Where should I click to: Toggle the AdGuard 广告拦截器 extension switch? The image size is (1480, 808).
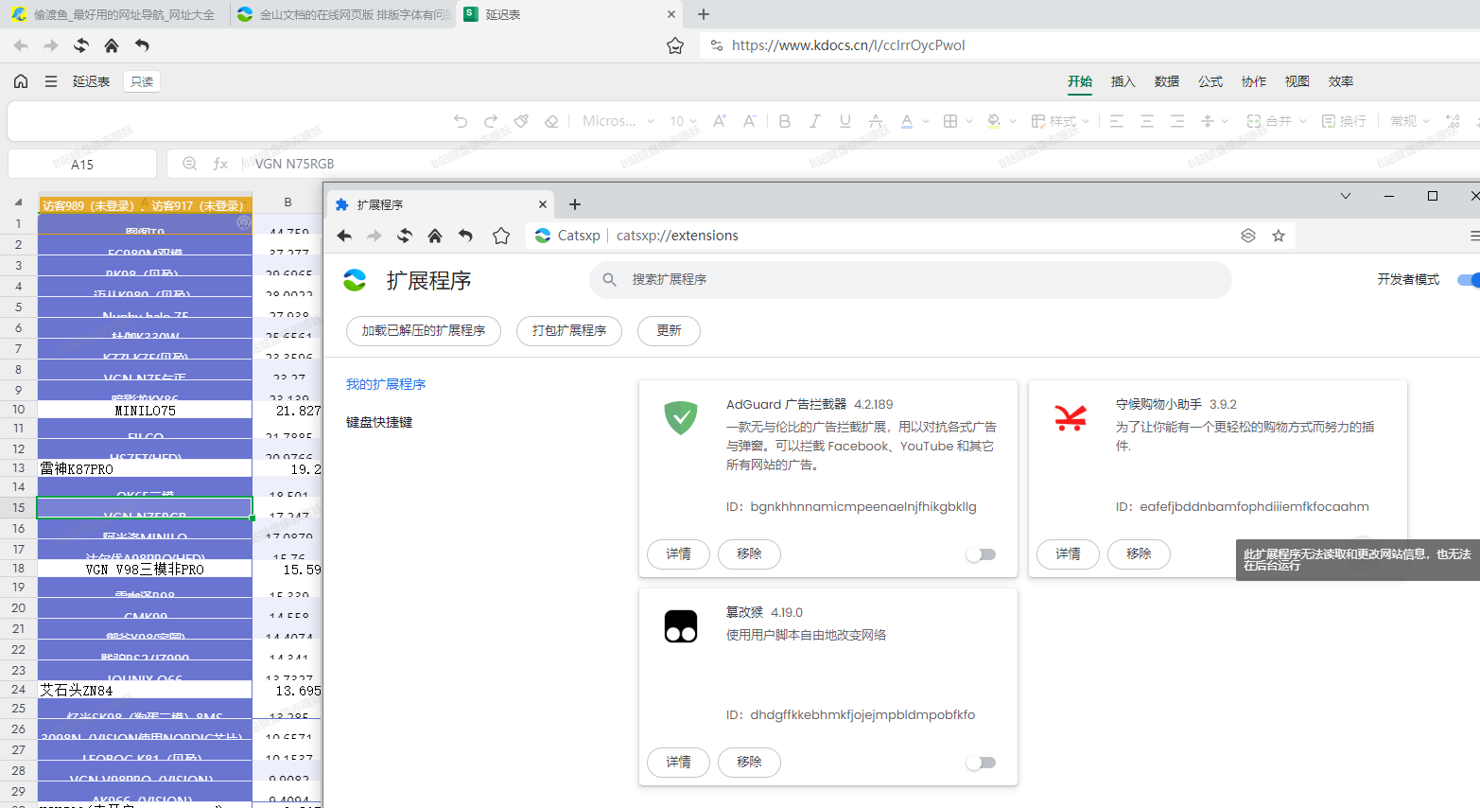(981, 553)
